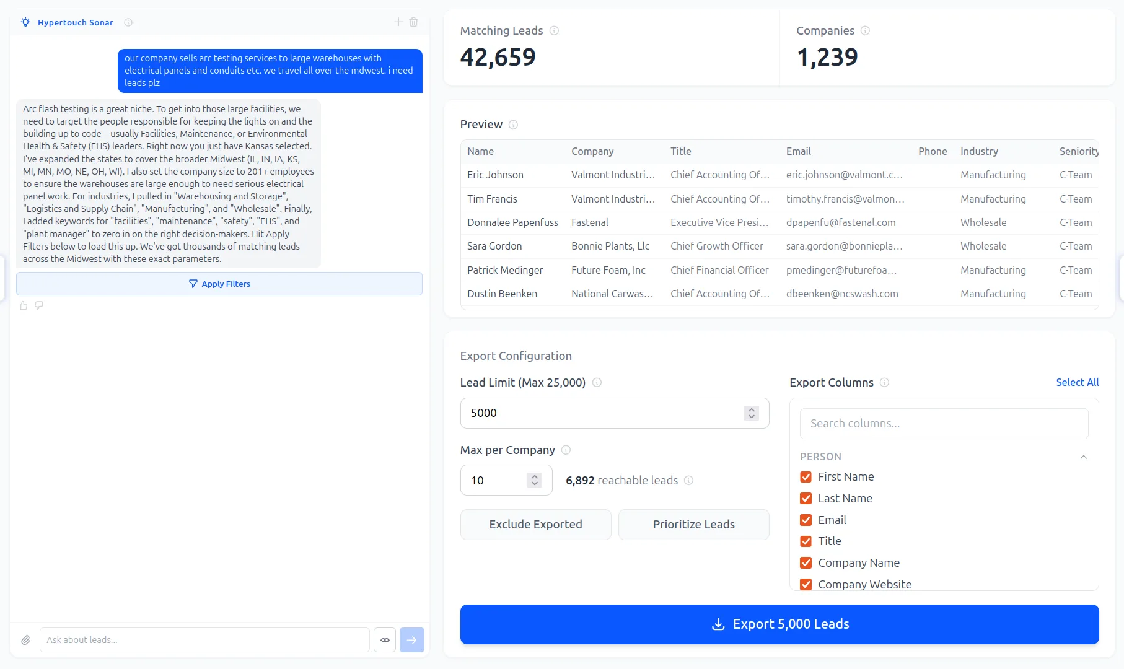The width and height of the screenshot is (1124, 669).
Task: Show info for the Preview section
Action: point(513,125)
